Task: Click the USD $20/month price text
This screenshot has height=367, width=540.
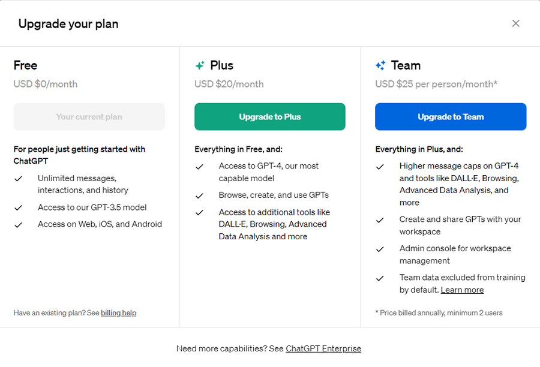Action: pos(229,84)
